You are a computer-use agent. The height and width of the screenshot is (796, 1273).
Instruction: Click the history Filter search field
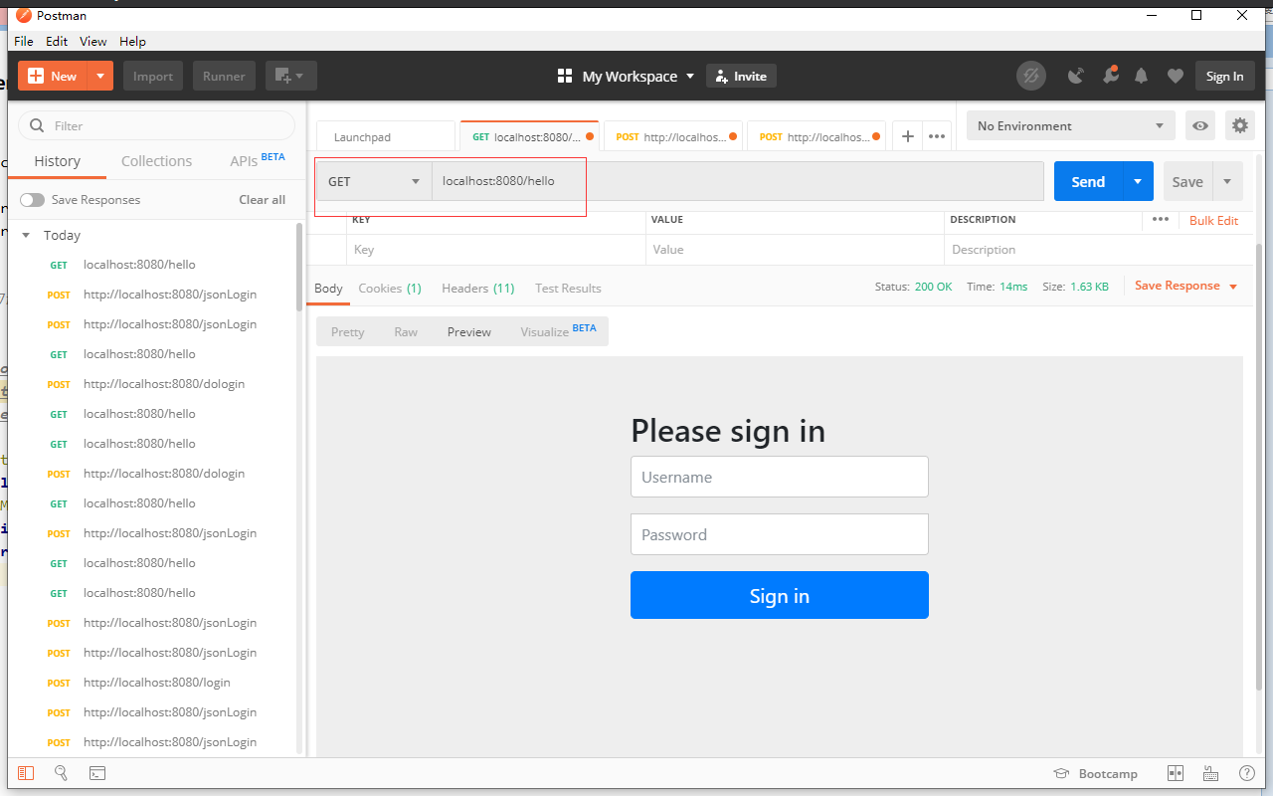click(x=157, y=126)
